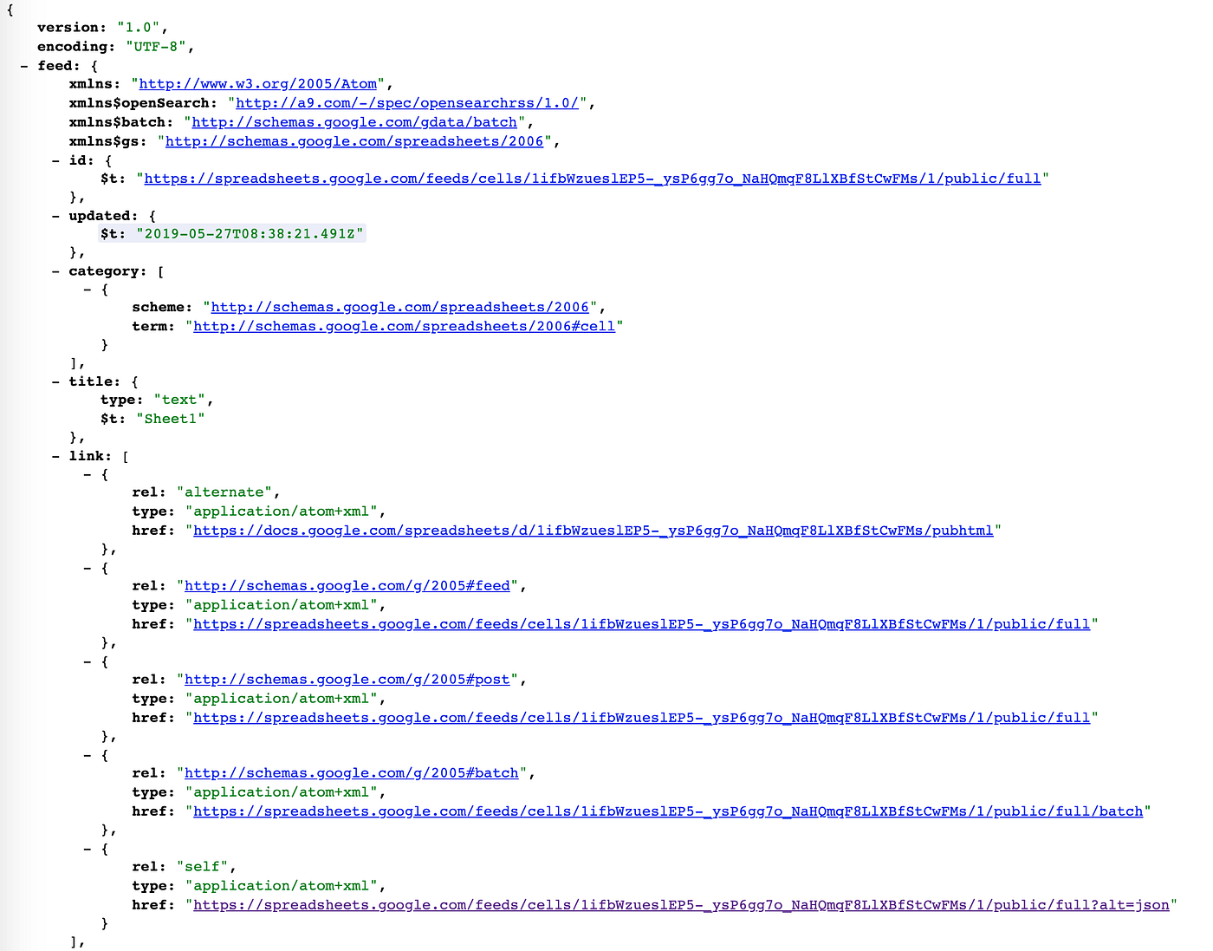This screenshot has width=1213, height=951.
Task: Open the rel 2005#post schema link
Action: pos(347,680)
